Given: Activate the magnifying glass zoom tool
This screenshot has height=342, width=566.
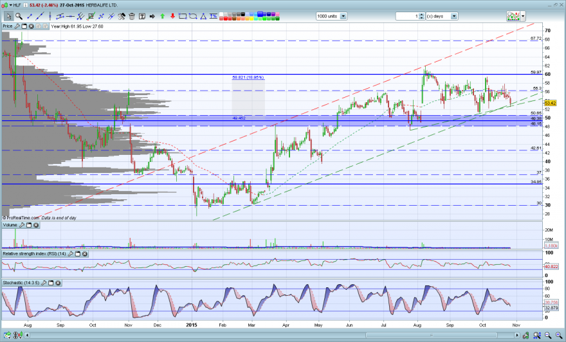Looking at the screenshot, I should pyautogui.click(x=19, y=16).
